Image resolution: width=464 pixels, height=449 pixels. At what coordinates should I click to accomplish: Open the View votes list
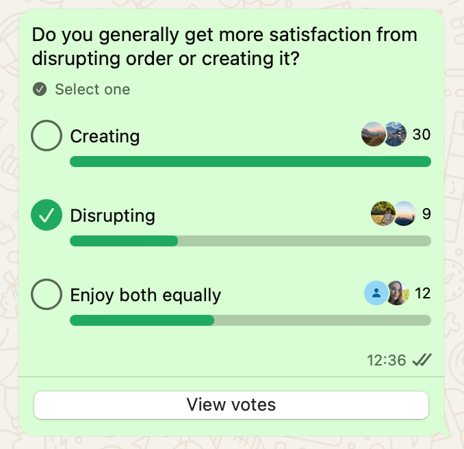[x=231, y=405]
